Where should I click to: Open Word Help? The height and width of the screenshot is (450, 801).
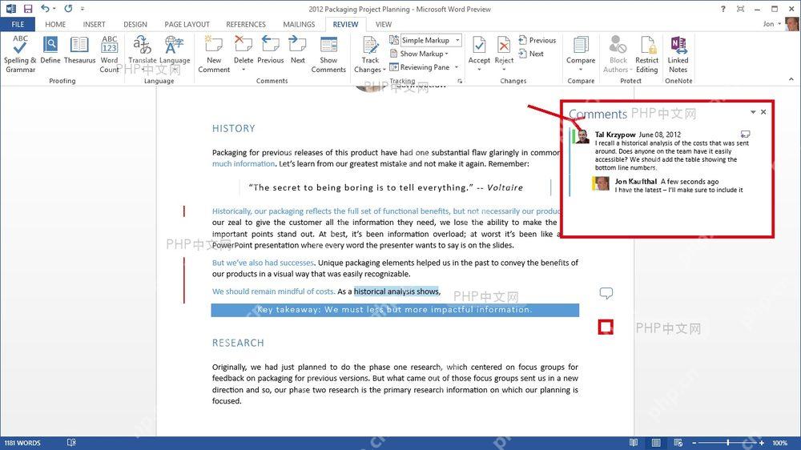click(x=723, y=9)
